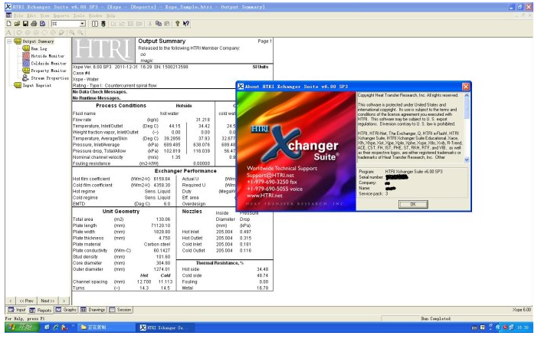Click the Open file folder icon

pyautogui.click(x=17, y=24)
